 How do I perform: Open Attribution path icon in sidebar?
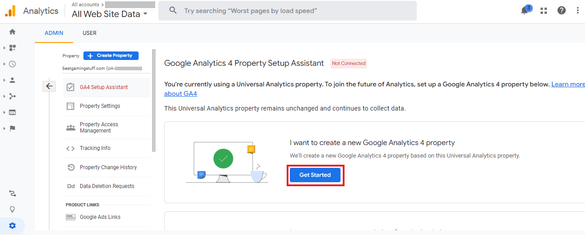pyautogui.click(x=13, y=193)
